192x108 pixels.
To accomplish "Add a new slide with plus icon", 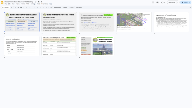I will coord(12,7).
